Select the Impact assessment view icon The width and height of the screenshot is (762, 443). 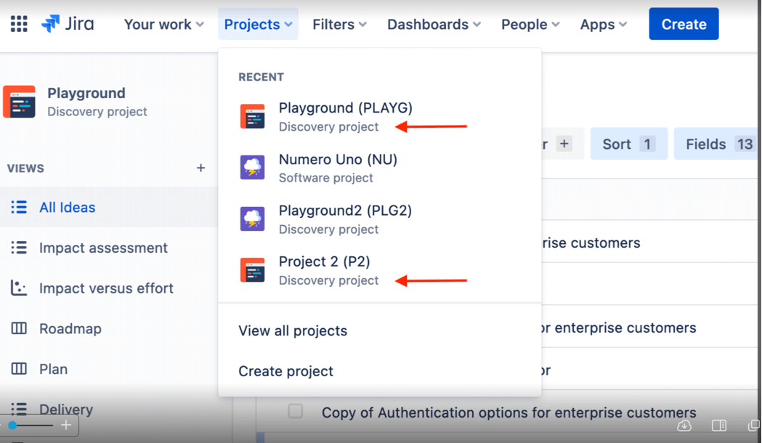click(x=19, y=248)
